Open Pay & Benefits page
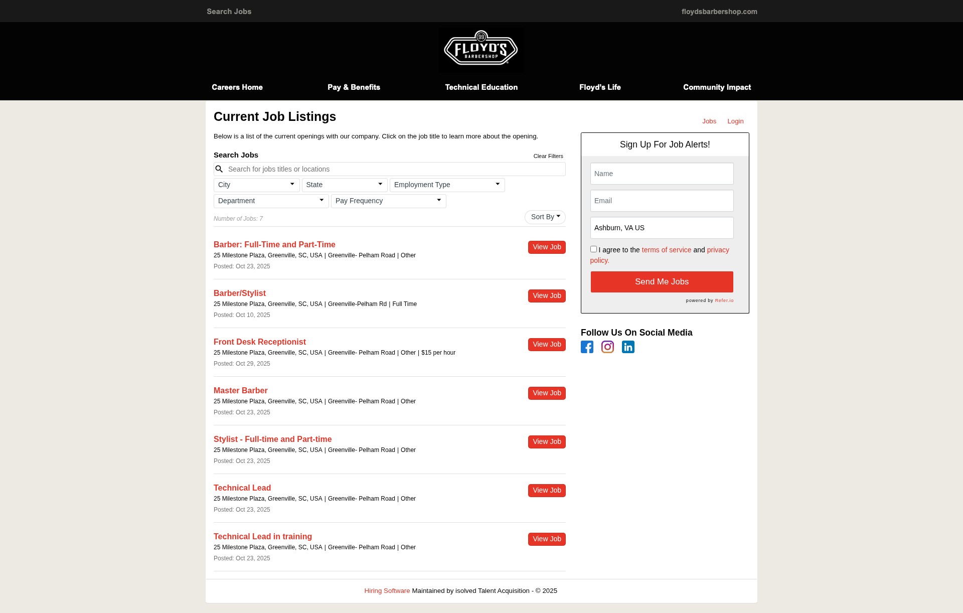Viewport: 963px width, 613px height. click(354, 87)
